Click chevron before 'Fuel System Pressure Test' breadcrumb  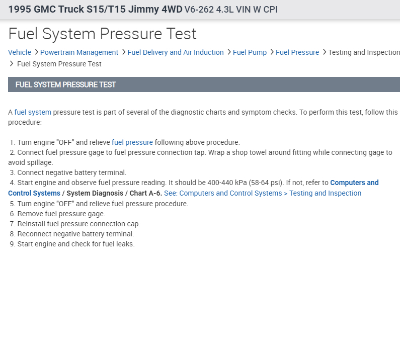pyautogui.click(x=11, y=63)
